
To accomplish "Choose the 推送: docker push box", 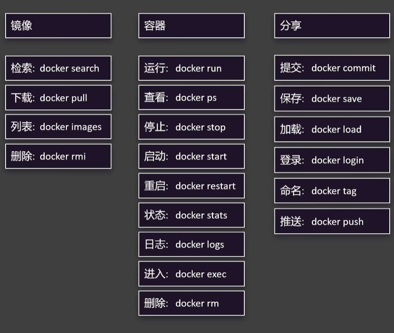I will pos(332,221).
